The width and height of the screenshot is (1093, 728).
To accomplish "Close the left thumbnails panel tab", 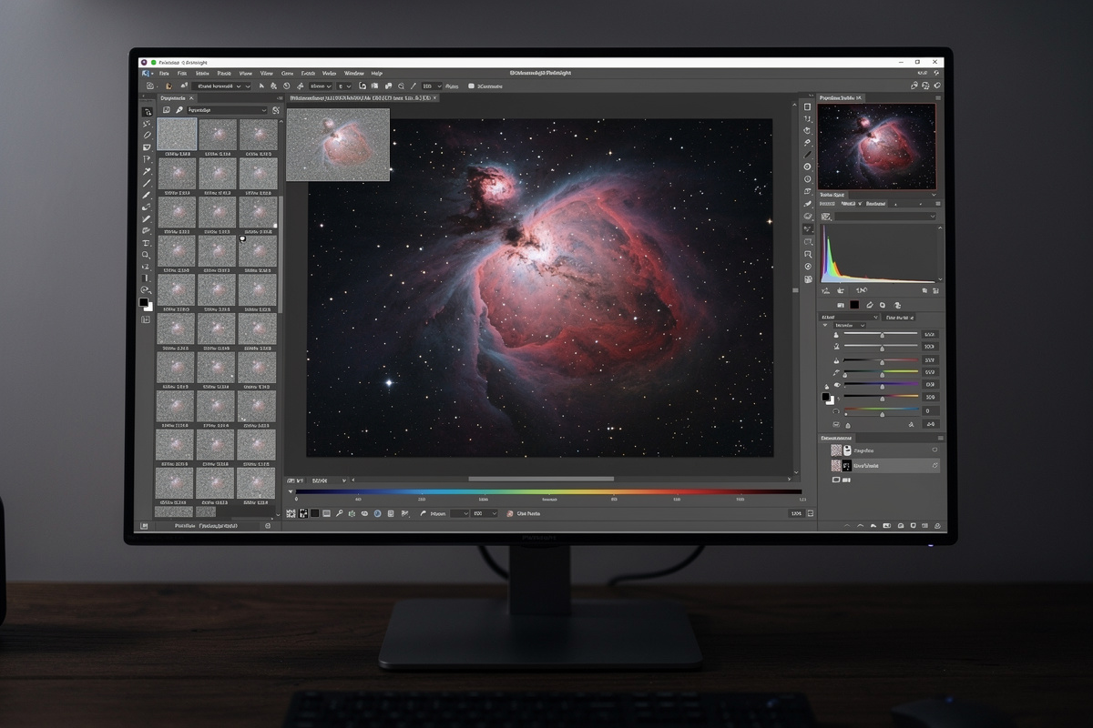I will 191,98.
